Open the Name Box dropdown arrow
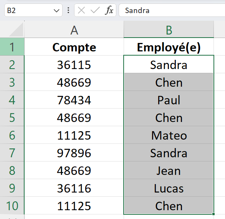 56,11
